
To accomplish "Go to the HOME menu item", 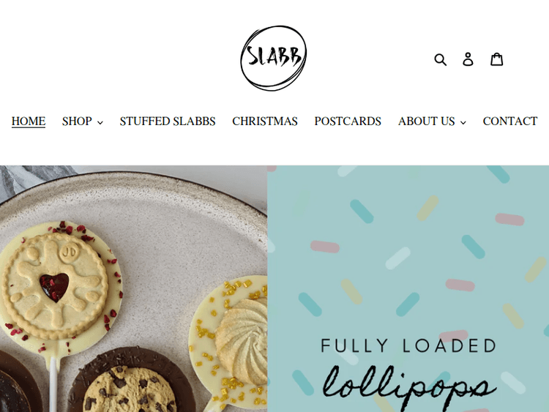I will point(29,121).
